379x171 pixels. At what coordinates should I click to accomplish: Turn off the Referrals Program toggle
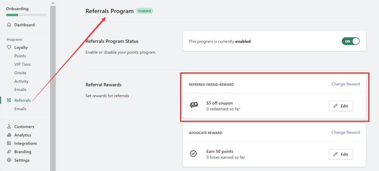click(x=351, y=41)
